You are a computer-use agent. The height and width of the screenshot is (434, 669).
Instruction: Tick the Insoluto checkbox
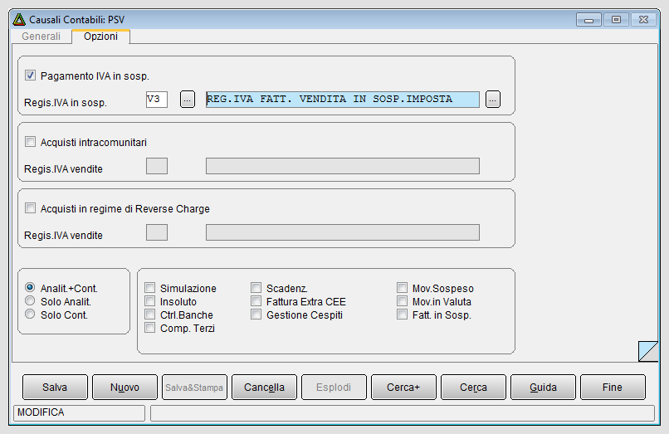tap(149, 301)
